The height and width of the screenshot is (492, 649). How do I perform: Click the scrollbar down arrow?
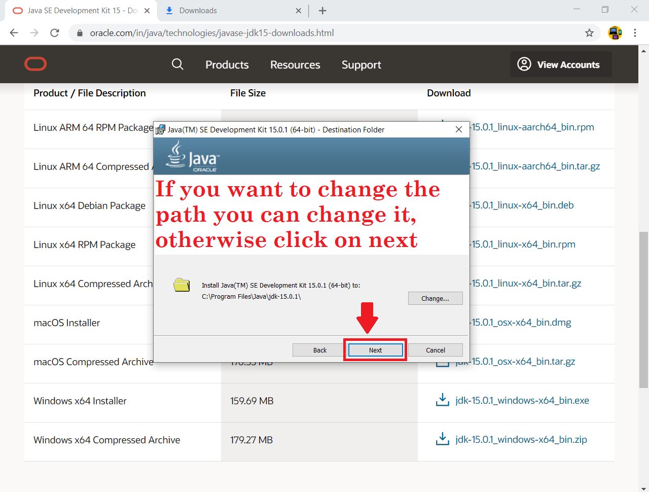point(643,489)
